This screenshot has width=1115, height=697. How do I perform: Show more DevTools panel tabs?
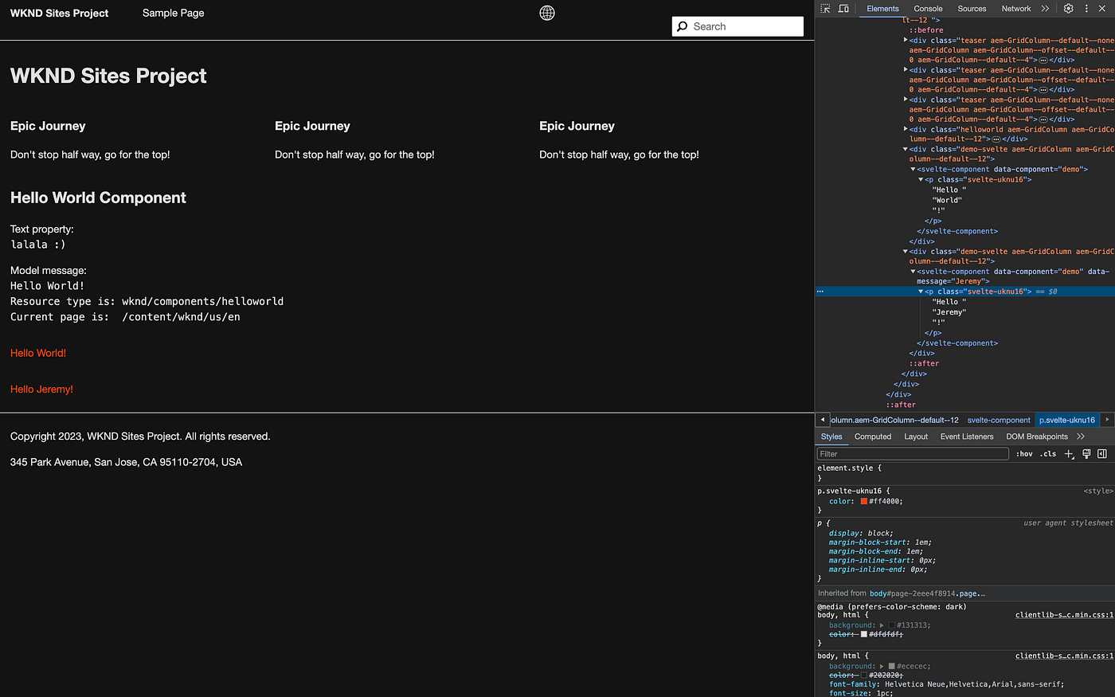[x=1045, y=9]
